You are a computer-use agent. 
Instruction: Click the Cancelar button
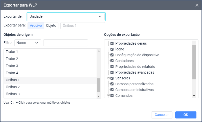pyautogui.click(x=162, y=115)
